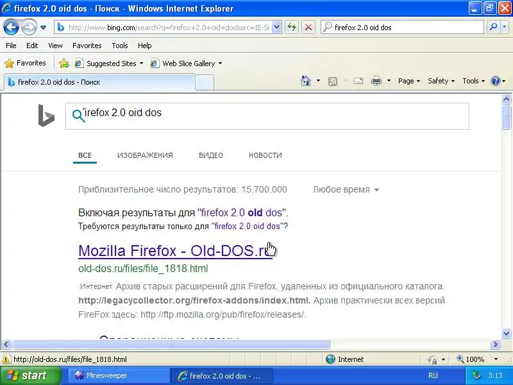Click 'firefox 2.0 oid dos' exact results link

(x=248, y=227)
